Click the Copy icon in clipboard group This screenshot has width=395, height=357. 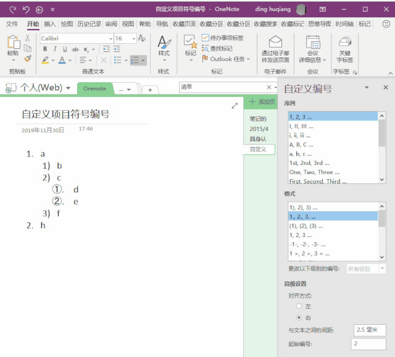pyautogui.click(x=27, y=48)
